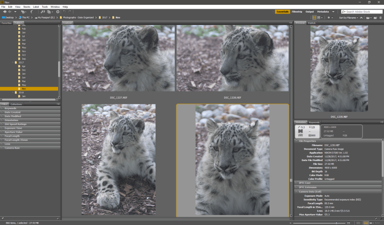This screenshot has height=225, width=384.
Task: Click the delete trash icon
Action: pyautogui.click(x=380, y=18)
